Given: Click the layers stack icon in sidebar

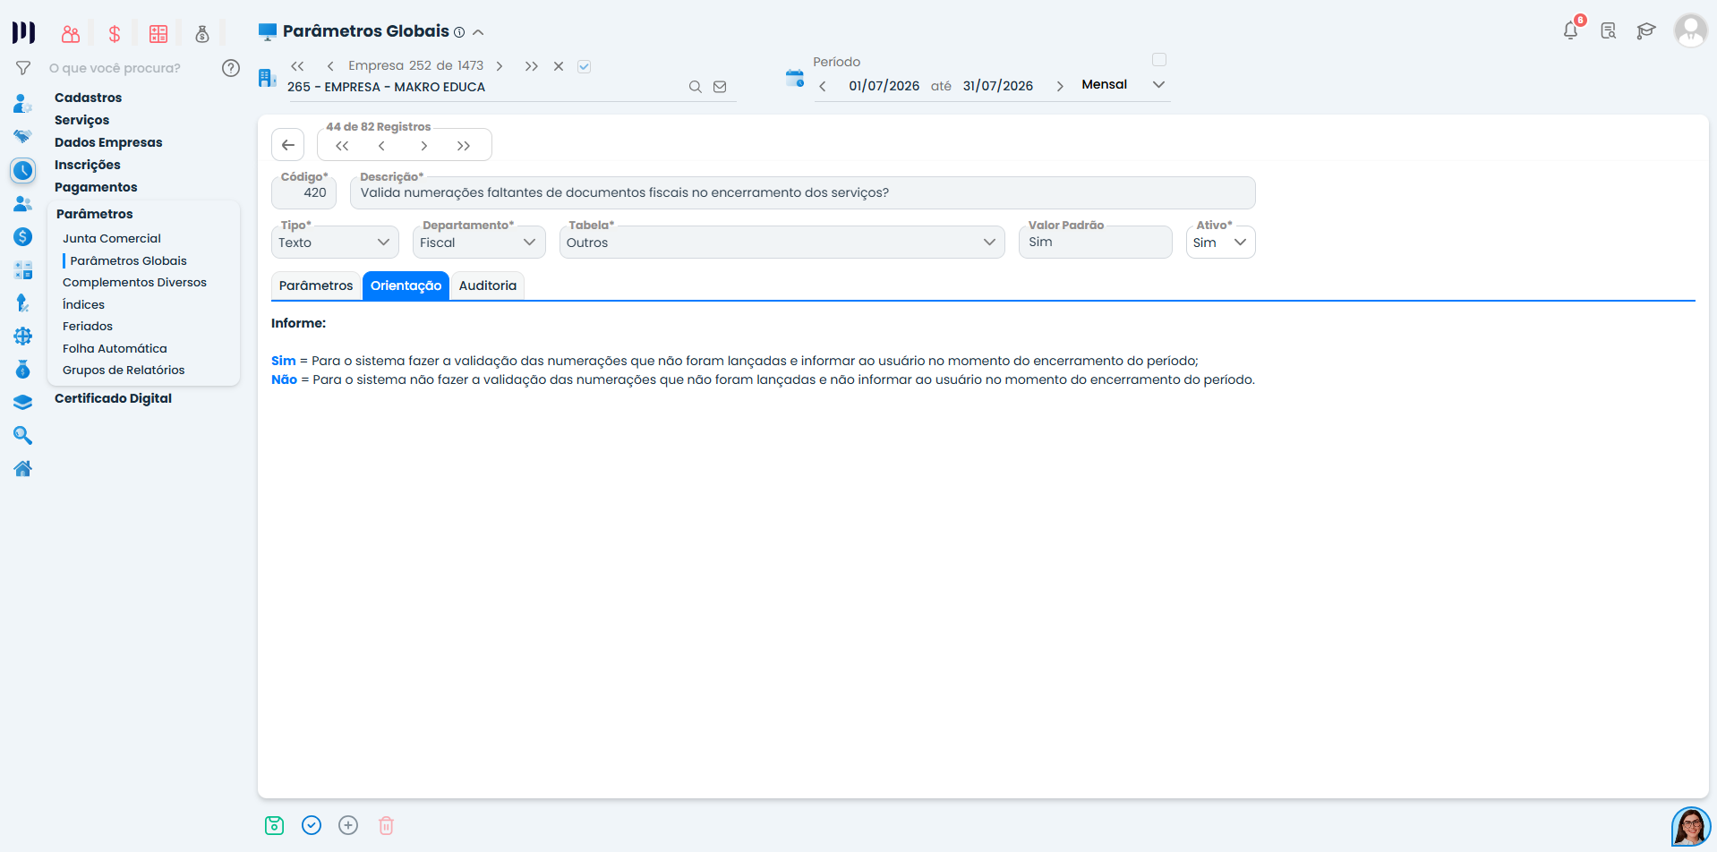Looking at the screenshot, I should click(23, 402).
